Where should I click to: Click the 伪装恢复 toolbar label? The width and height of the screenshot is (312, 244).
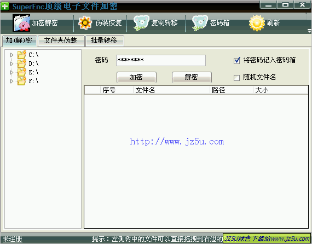pos(108,23)
